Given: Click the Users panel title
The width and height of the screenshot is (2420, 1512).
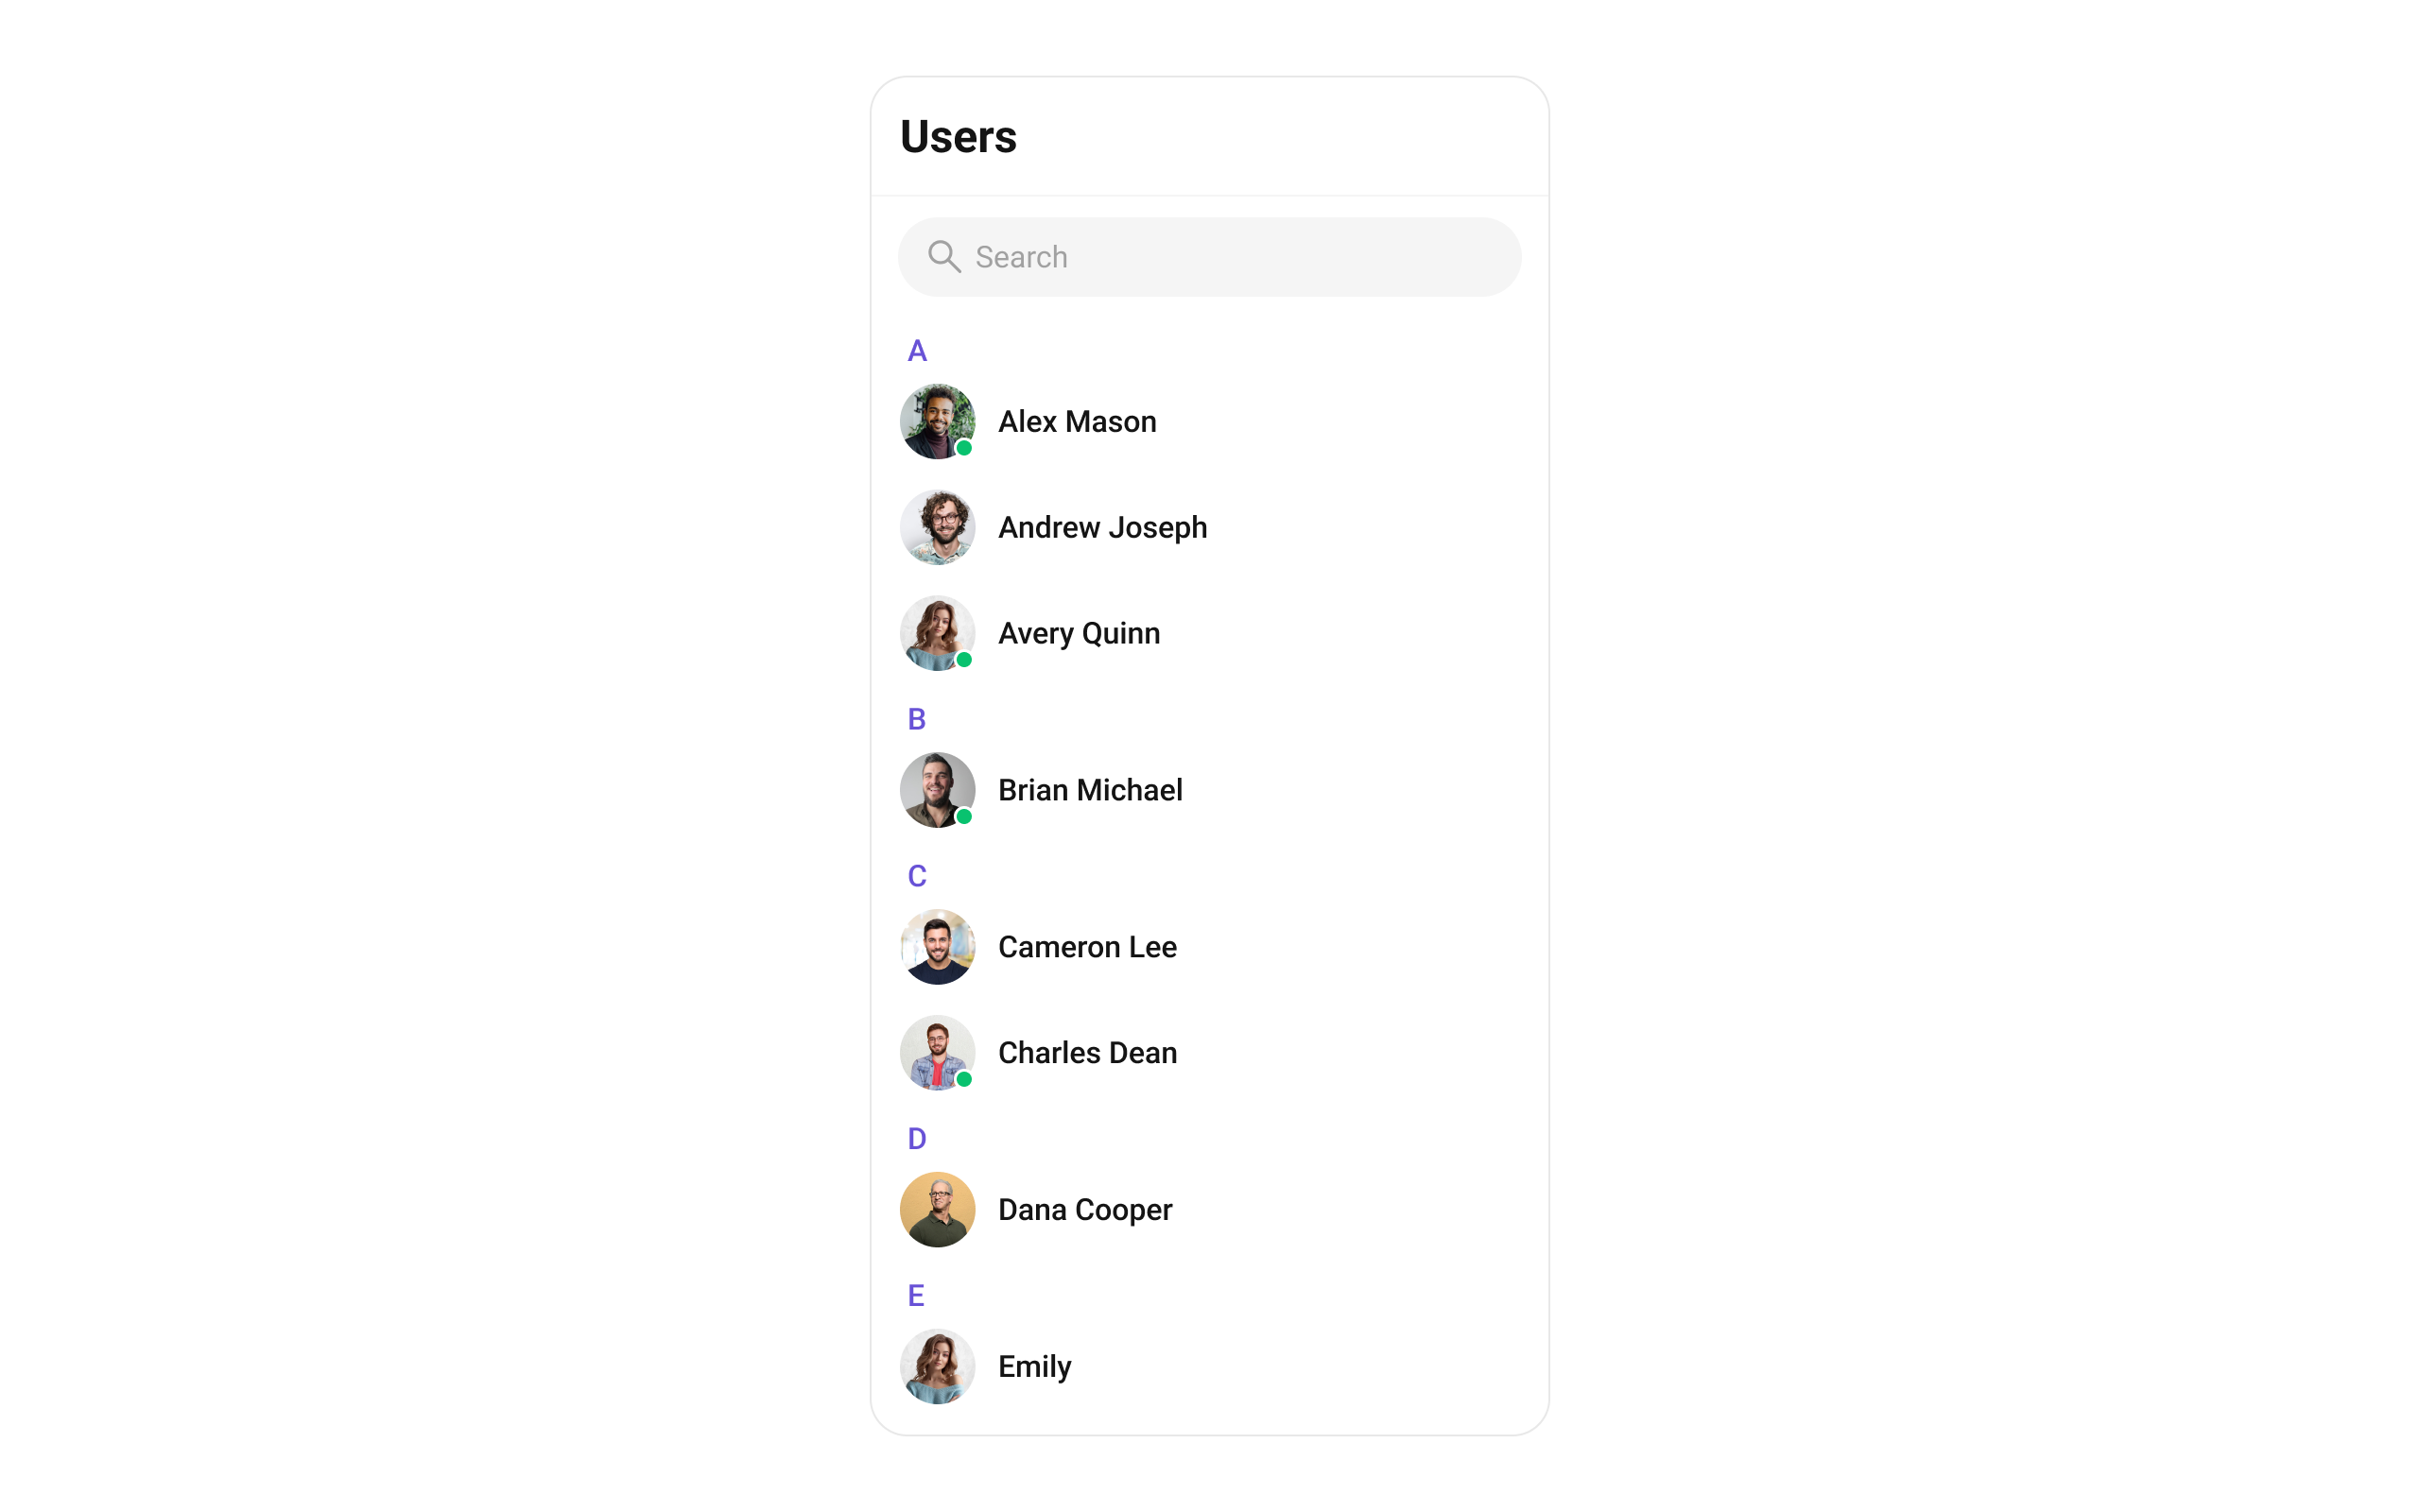Looking at the screenshot, I should pos(958,137).
